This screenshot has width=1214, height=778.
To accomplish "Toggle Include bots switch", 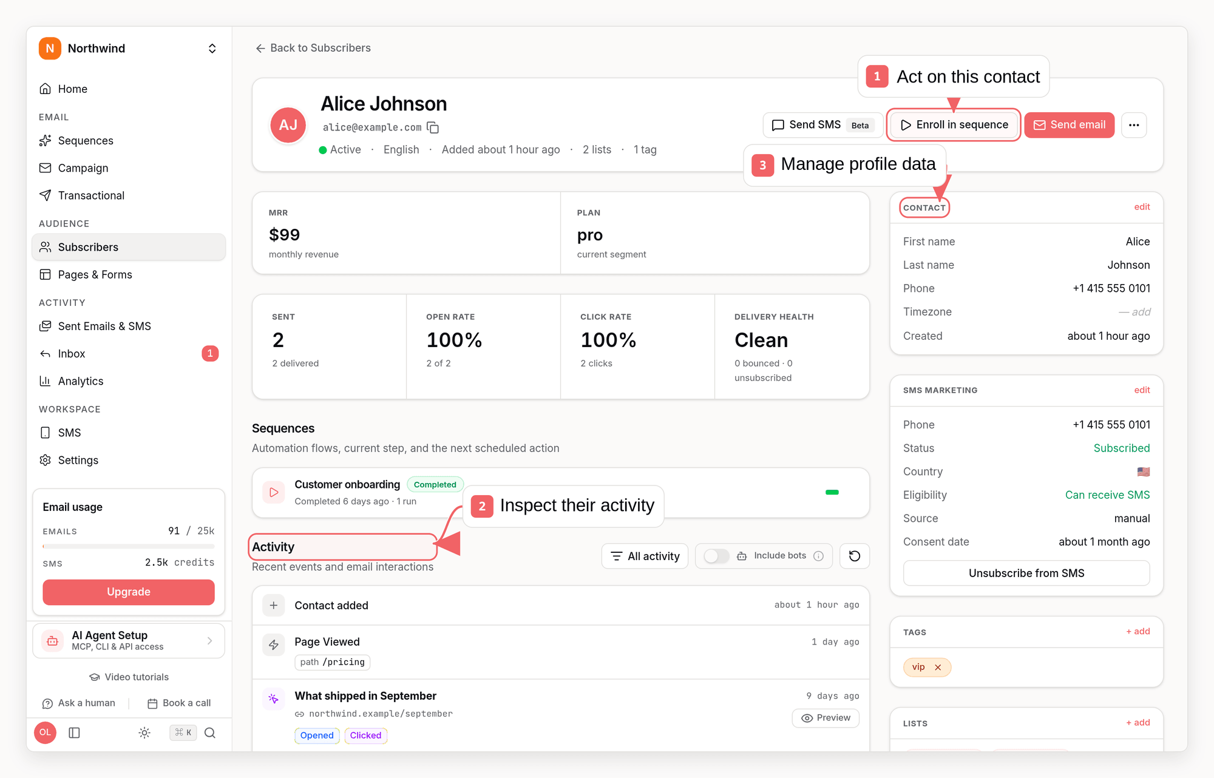I will click(x=716, y=556).
